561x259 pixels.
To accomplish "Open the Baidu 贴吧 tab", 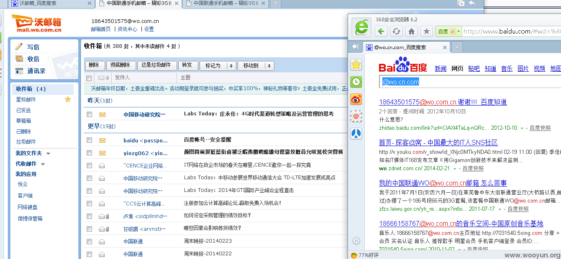I will click(474, 69).
